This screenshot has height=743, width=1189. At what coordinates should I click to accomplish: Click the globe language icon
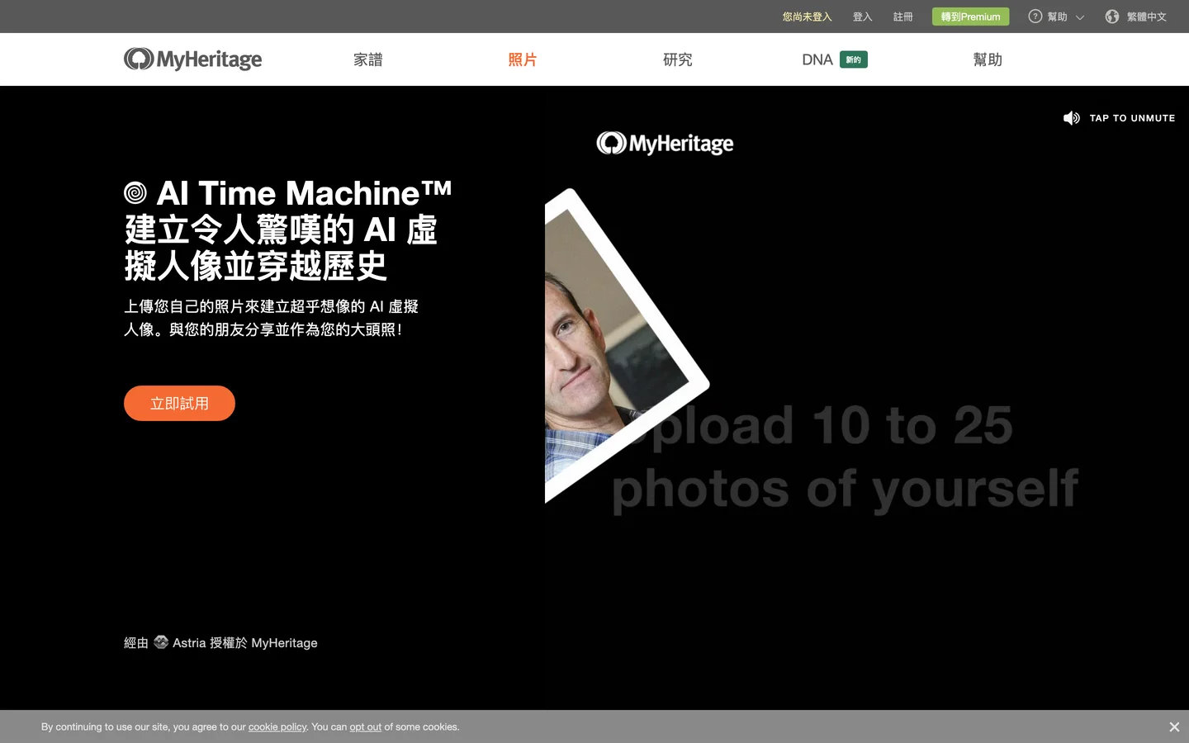(x=1112, y=17)
